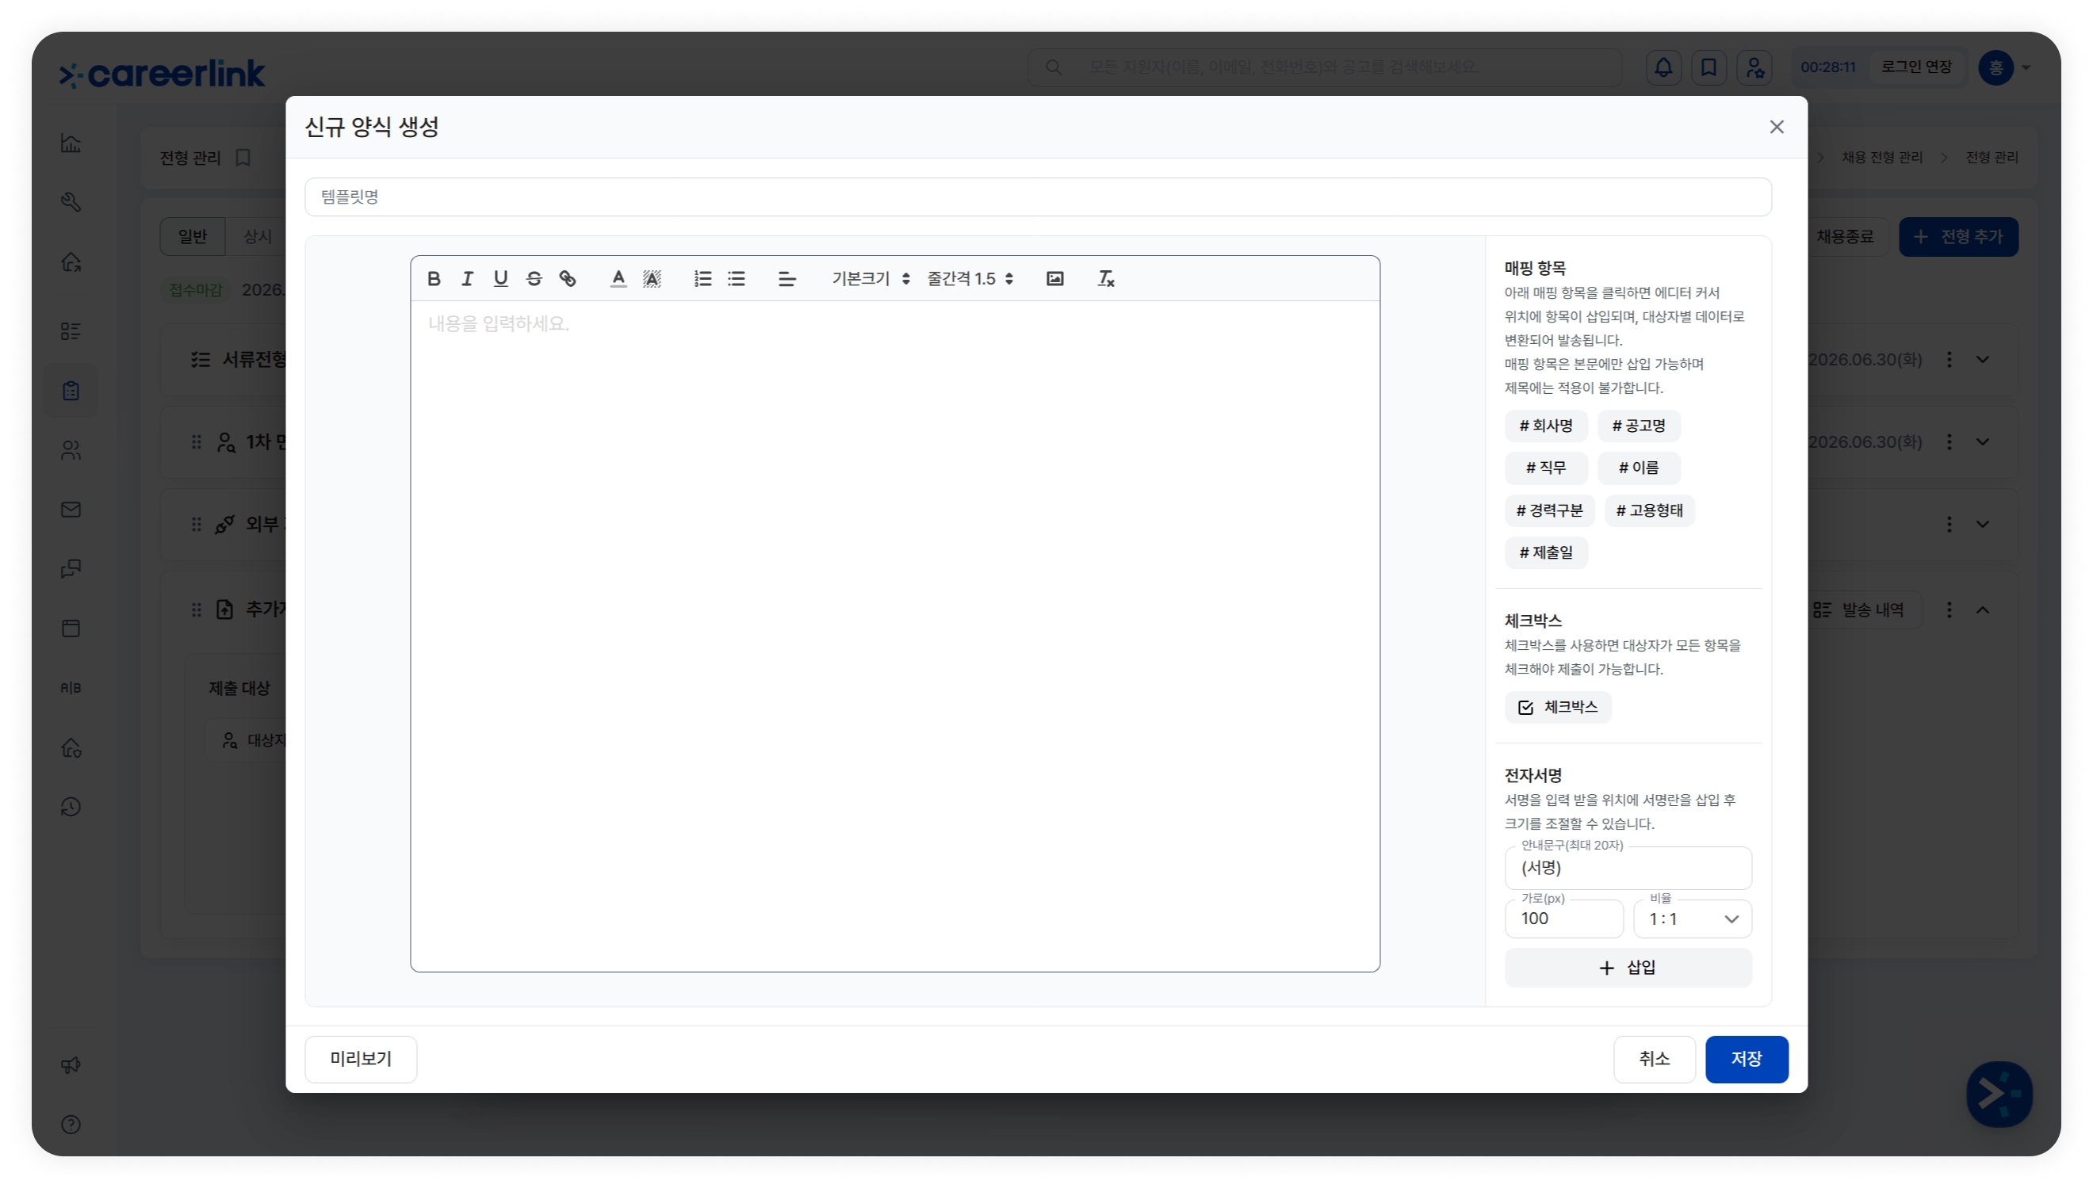Insert the # 경력구분 mapping tag
Image resolution: width=2093 pixels, height=1188 pixels.
(x=1548, y=510)
